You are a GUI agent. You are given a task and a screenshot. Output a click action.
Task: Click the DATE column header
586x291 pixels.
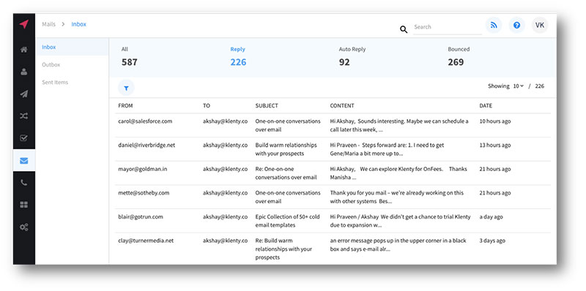pyautogui.click(x=486, y=106)
